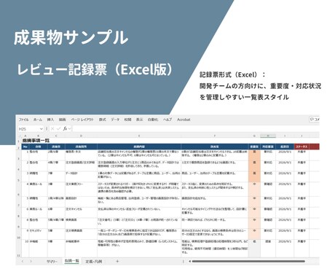Select column E header

tap(139, 136)
